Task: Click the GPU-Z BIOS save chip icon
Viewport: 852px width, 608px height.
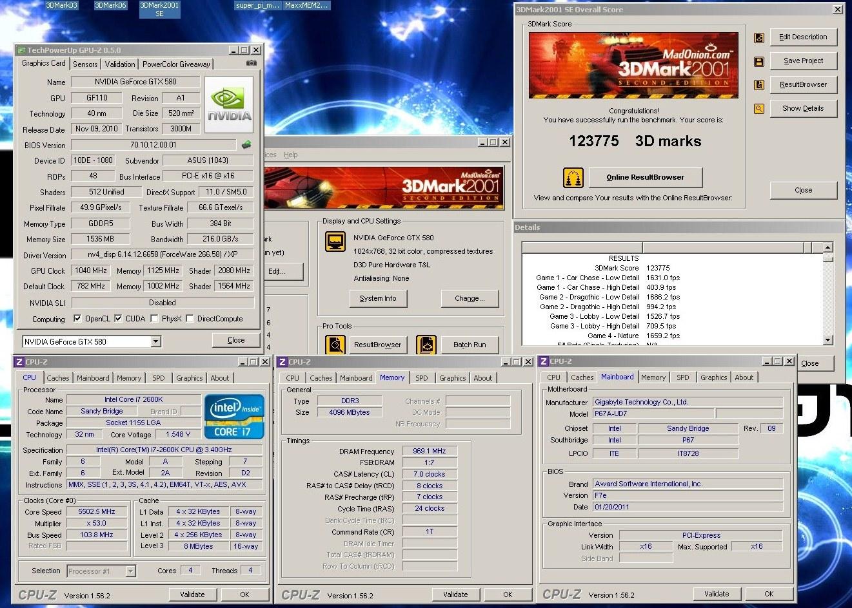Action: pos(246,145)
